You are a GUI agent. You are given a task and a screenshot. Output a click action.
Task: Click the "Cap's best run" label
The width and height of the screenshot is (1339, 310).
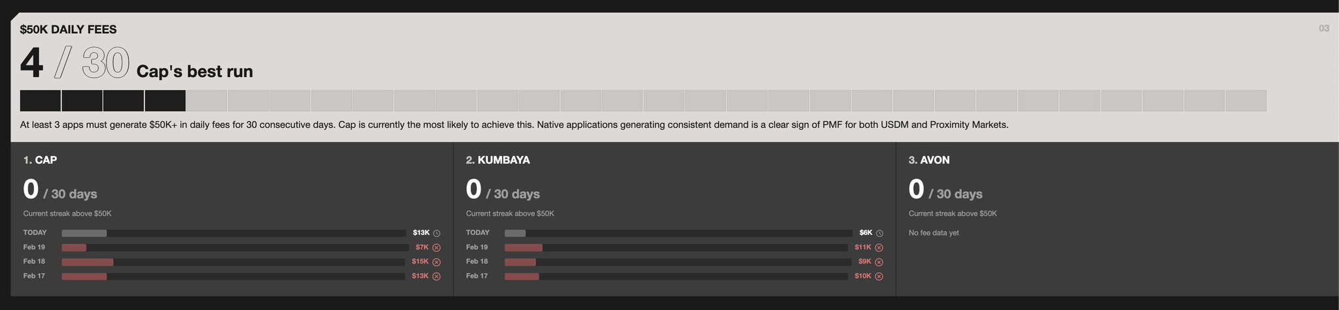click(x=194, y=71)
